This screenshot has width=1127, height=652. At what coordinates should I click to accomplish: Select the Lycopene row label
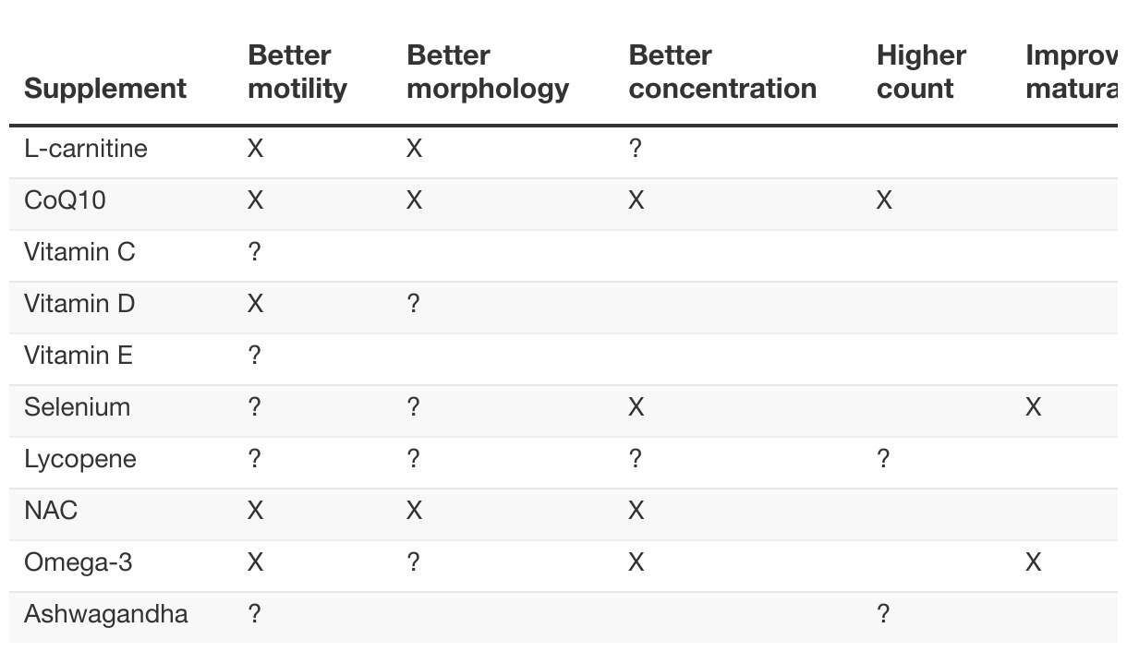(80, 459)
